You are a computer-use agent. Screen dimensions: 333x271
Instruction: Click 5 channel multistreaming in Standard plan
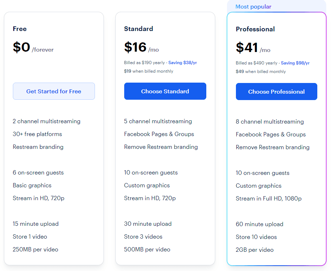[158, 121]
